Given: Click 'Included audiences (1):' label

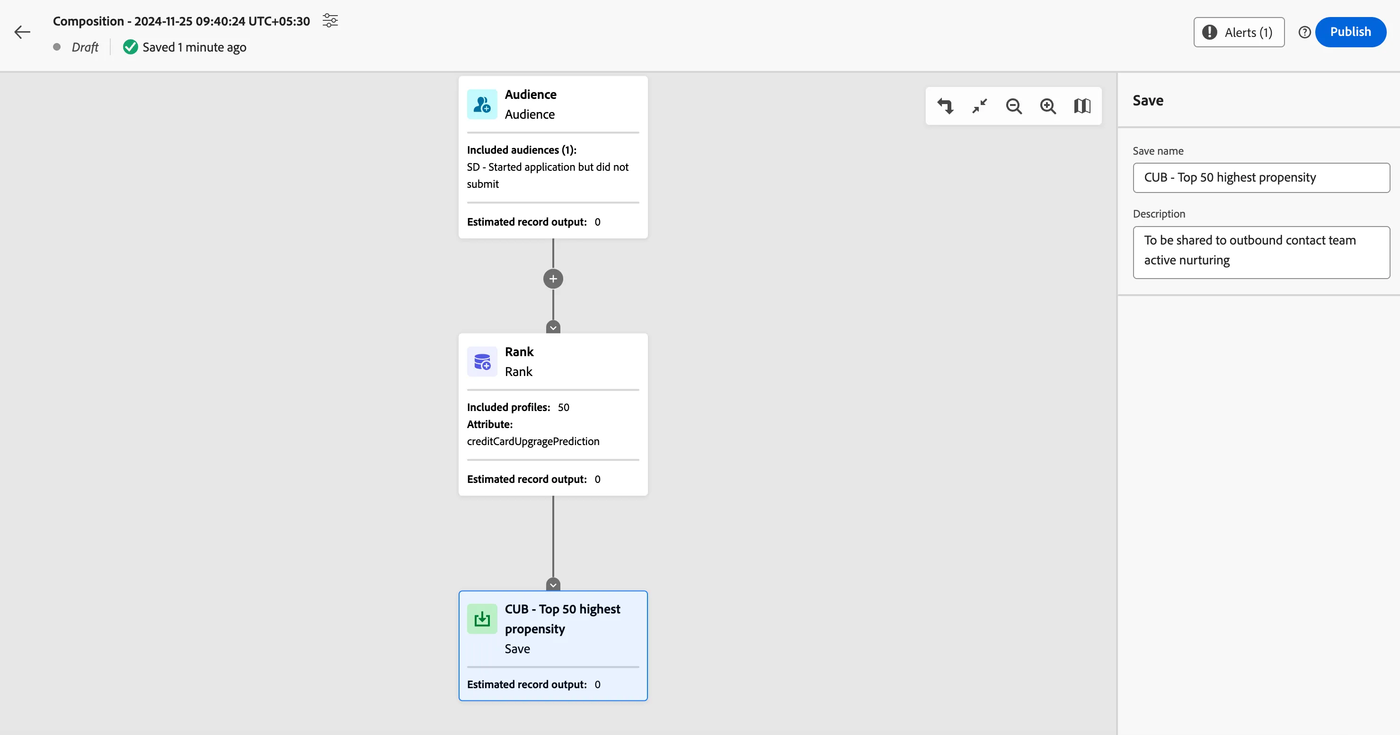Looking at the screenshot, I should [522, 150].
